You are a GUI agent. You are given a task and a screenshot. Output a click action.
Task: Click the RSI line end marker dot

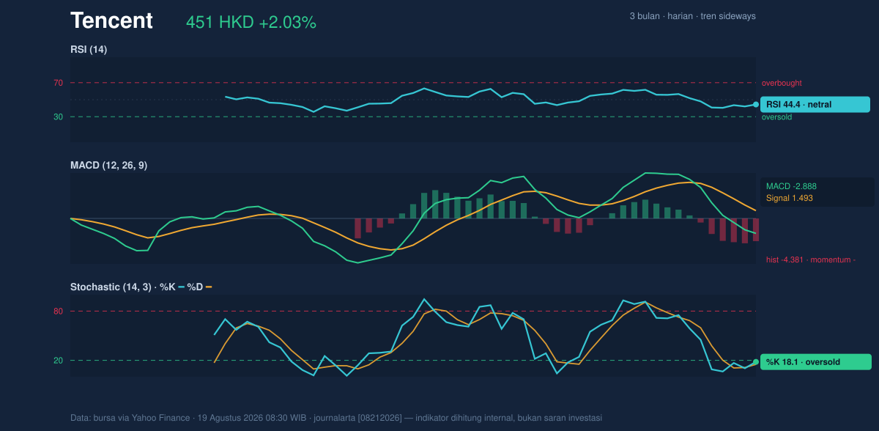click(x=756, y=105)
